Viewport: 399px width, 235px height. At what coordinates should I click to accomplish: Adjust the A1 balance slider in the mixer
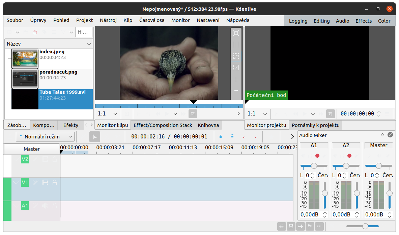(314, 166)
